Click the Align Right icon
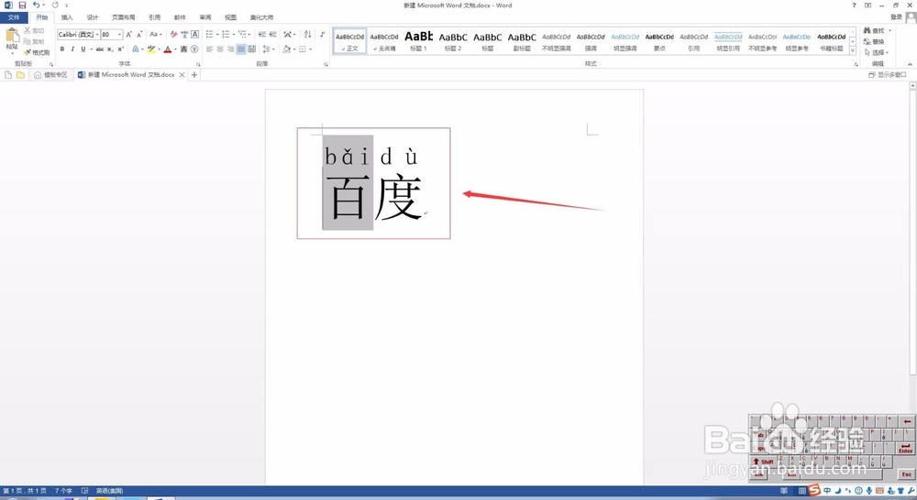Screen dimensions: 917x500 pyautogui.click(x=230, y=49)
